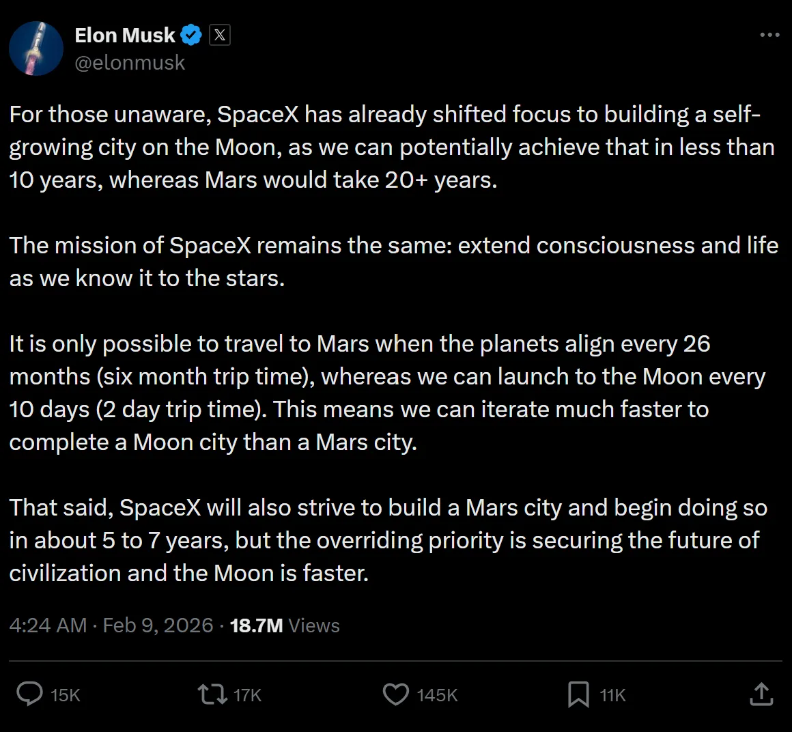The image size is (792, 732).
Task: Show the 15K replies count
Action: click(65, 694)
